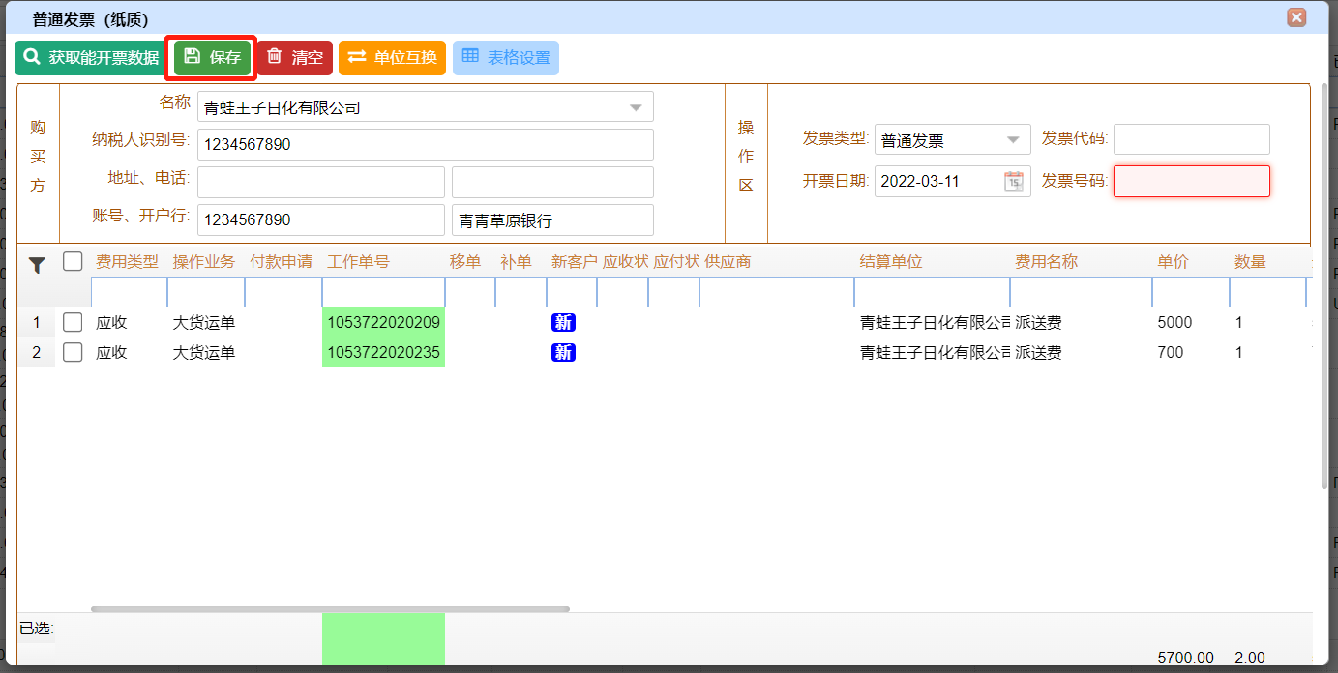Click the filter funnel icon in table header
The width and height of the screenshot is (1338, 673).
(x=37, y=264)
